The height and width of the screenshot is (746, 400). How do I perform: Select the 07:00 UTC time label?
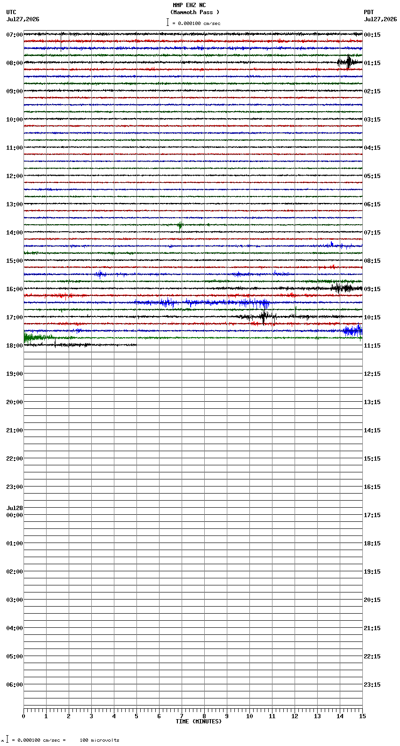15,35
